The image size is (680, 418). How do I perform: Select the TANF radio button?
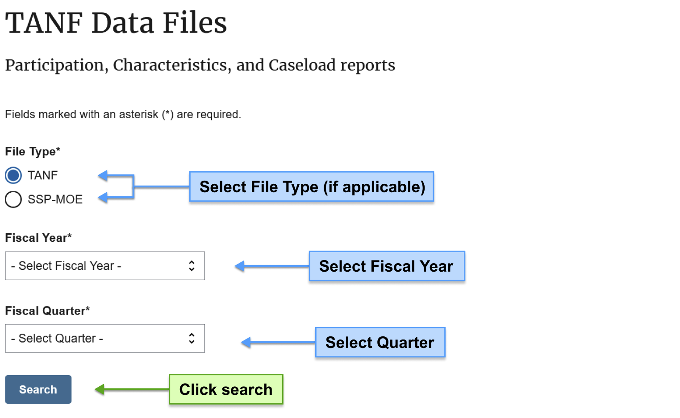coord(13,175)
